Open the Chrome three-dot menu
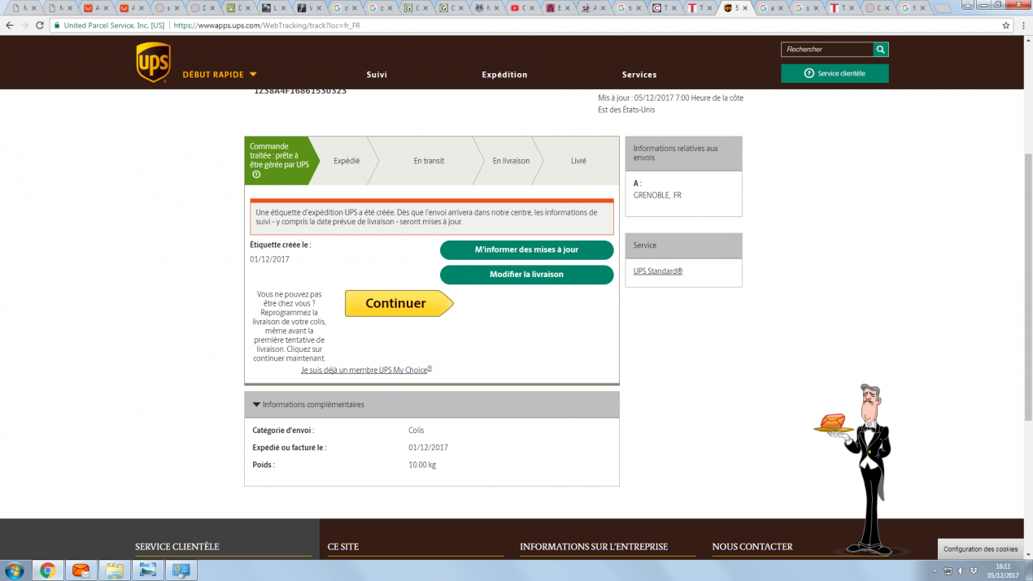The width and height of the screenshot is (1033, 581). (x=1023, y=25)
